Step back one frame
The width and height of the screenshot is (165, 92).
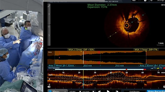(100, 91)
